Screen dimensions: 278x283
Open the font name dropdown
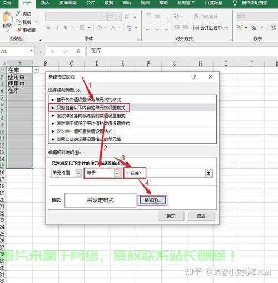[104, 17]
